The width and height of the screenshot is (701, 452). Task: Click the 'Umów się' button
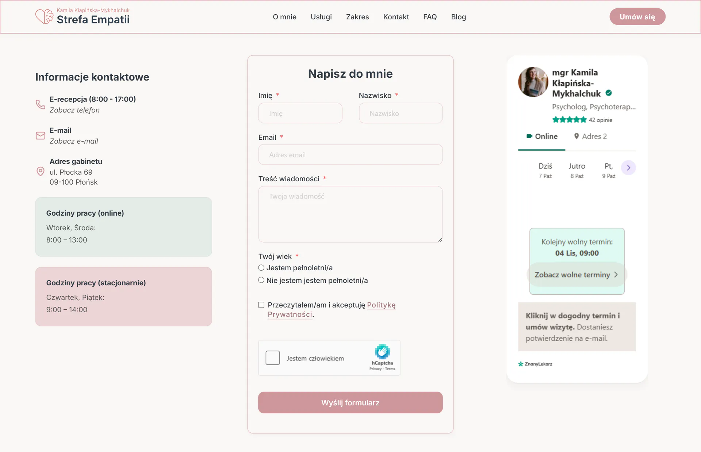637,17
